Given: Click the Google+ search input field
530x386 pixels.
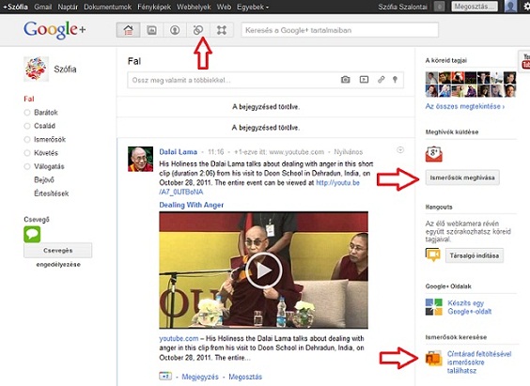Looking at the screenshot, I should pyautogui.click(x=339, y=30).
